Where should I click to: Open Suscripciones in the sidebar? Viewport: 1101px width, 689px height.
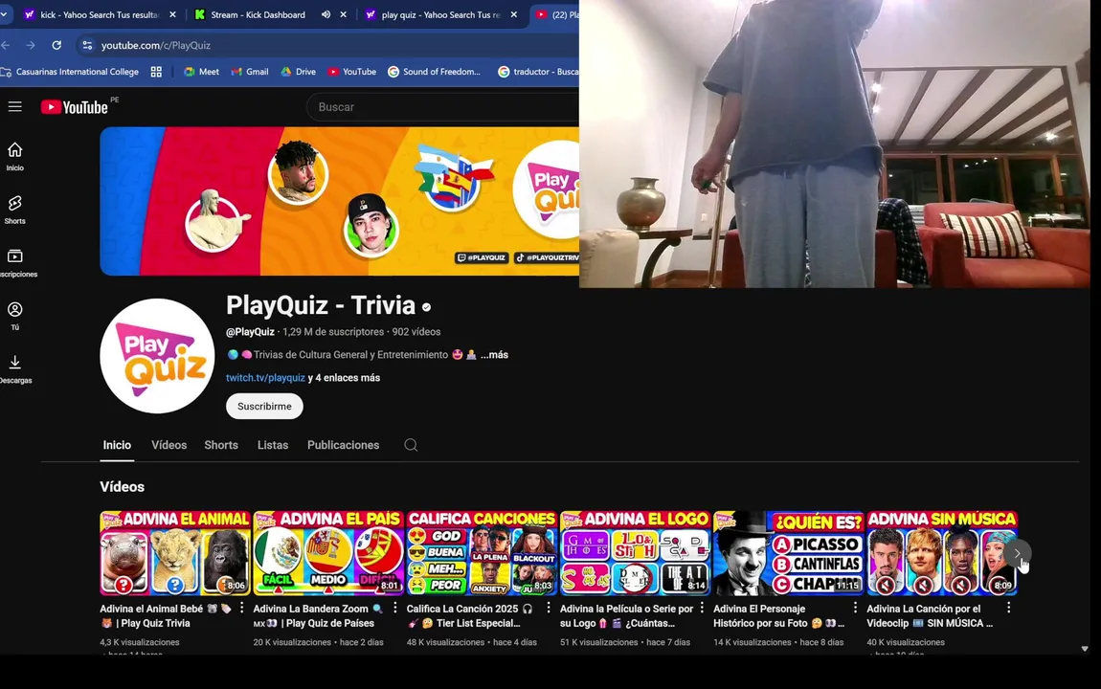14,263
